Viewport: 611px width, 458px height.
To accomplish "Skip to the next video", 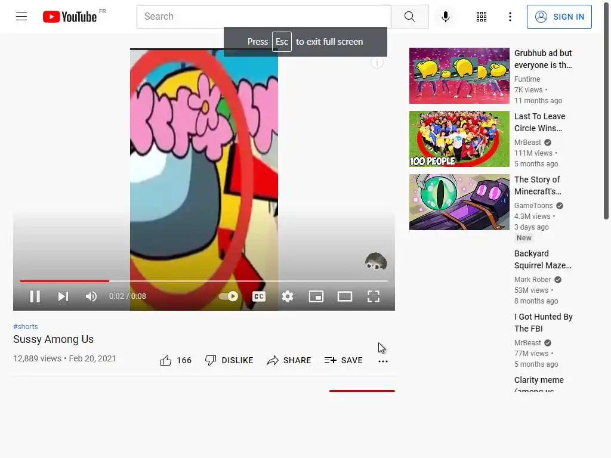I will (x=63, y=296).
